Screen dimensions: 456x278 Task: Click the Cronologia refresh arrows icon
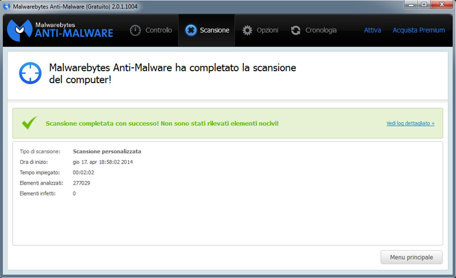pyautogui.click(x=296, y=30)
